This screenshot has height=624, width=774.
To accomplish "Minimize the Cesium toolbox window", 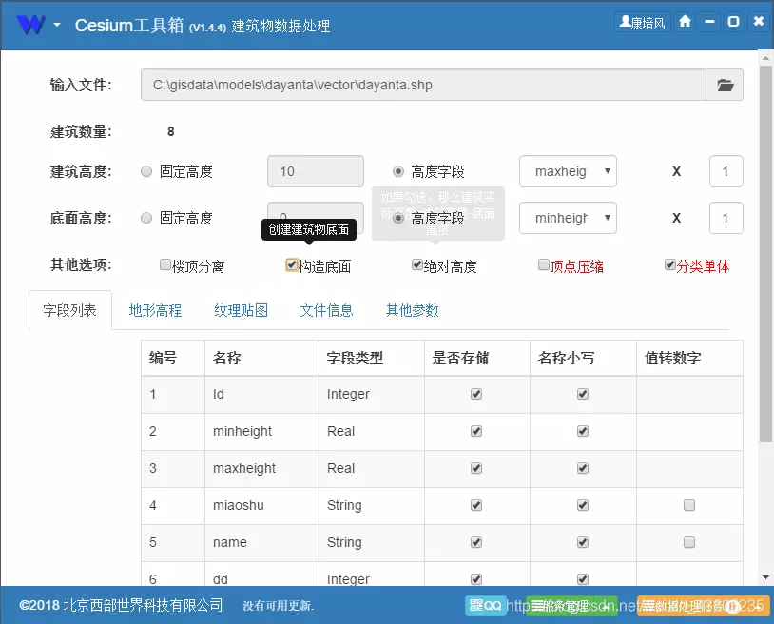I will (x=709, y=22).
